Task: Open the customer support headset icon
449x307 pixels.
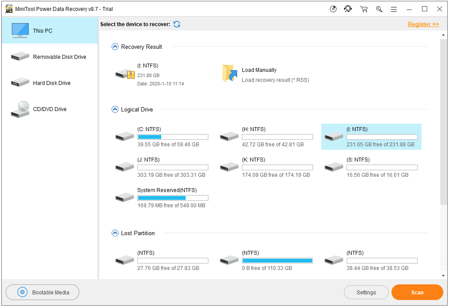Action: coord(347,9)
